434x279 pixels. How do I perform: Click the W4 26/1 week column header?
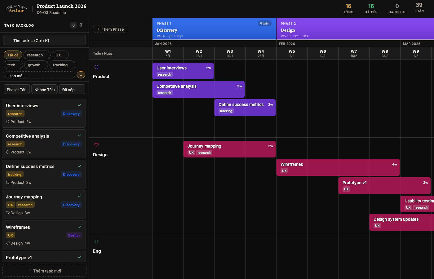261,53
